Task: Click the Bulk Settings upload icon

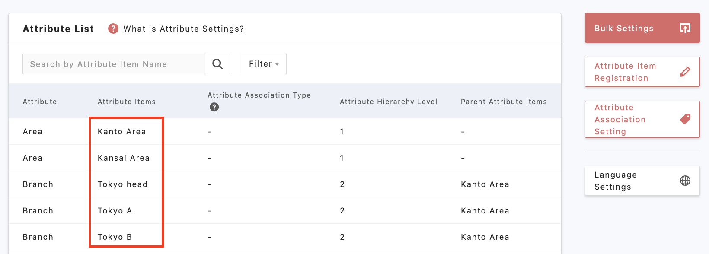Action: 685,28
